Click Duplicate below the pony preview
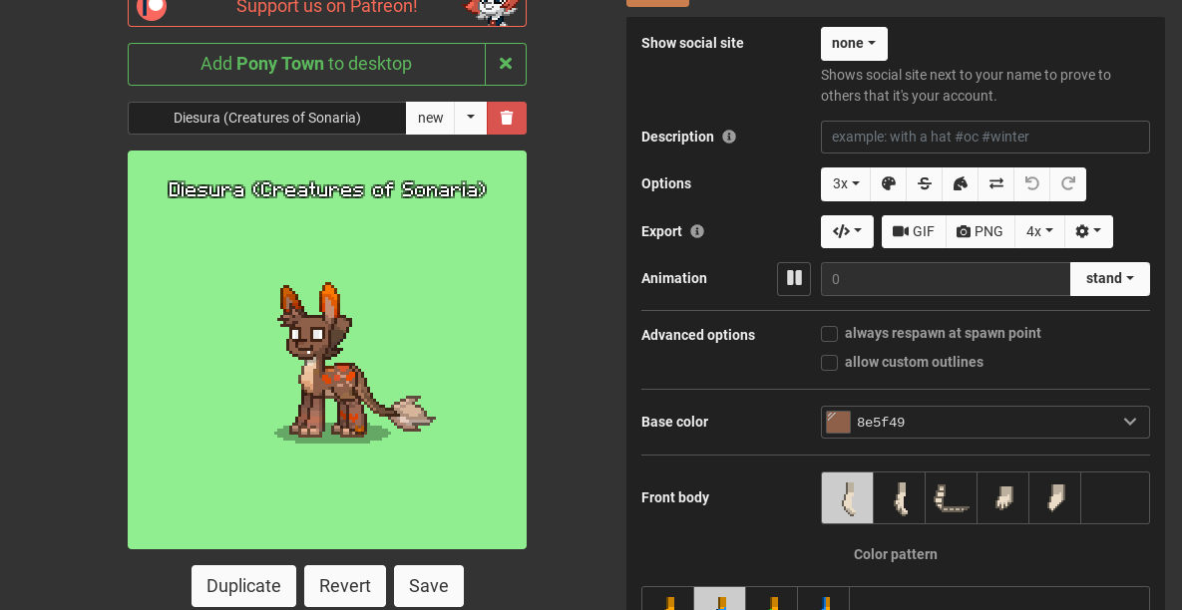The height and width of the screenshot is (610, 1182). point(243,586)
